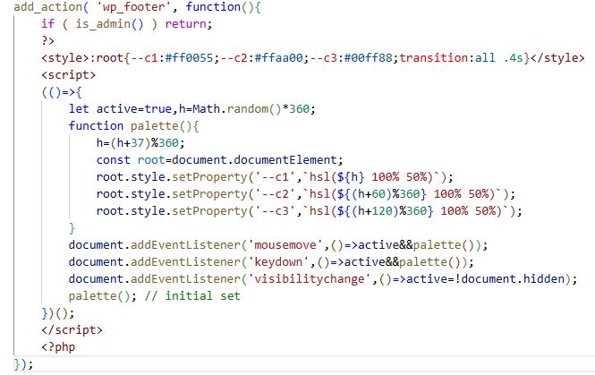Viewport: 595px width, 375px height.
Task: Click the transition:all .4s declaration
Action: pos(462,58)
